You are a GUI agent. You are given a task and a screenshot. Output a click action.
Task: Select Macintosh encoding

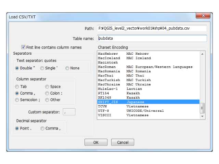[149, 63]
